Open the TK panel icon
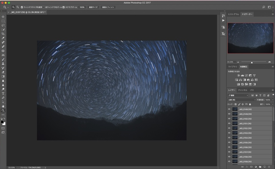This screenshot has width=275, height=169. click(x=223, y=34)
